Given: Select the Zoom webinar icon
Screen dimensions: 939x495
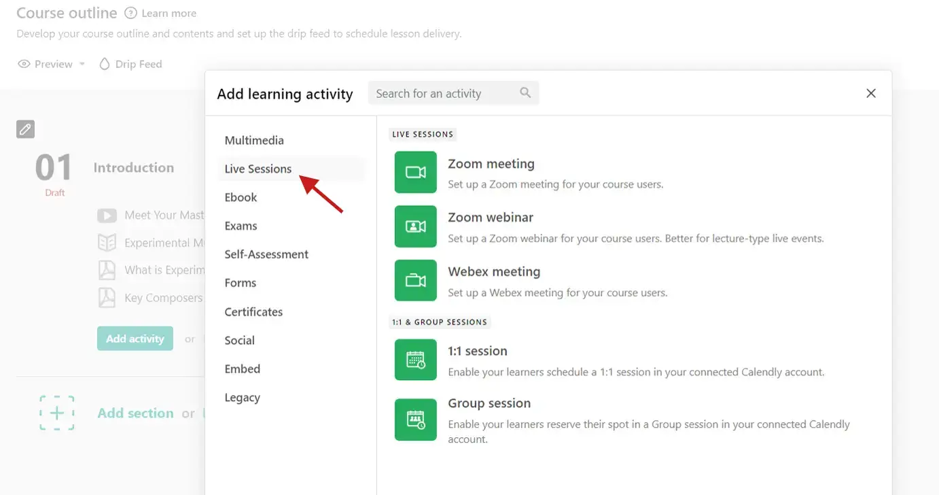Looking at the screenshot, I should tap(415, 226).
